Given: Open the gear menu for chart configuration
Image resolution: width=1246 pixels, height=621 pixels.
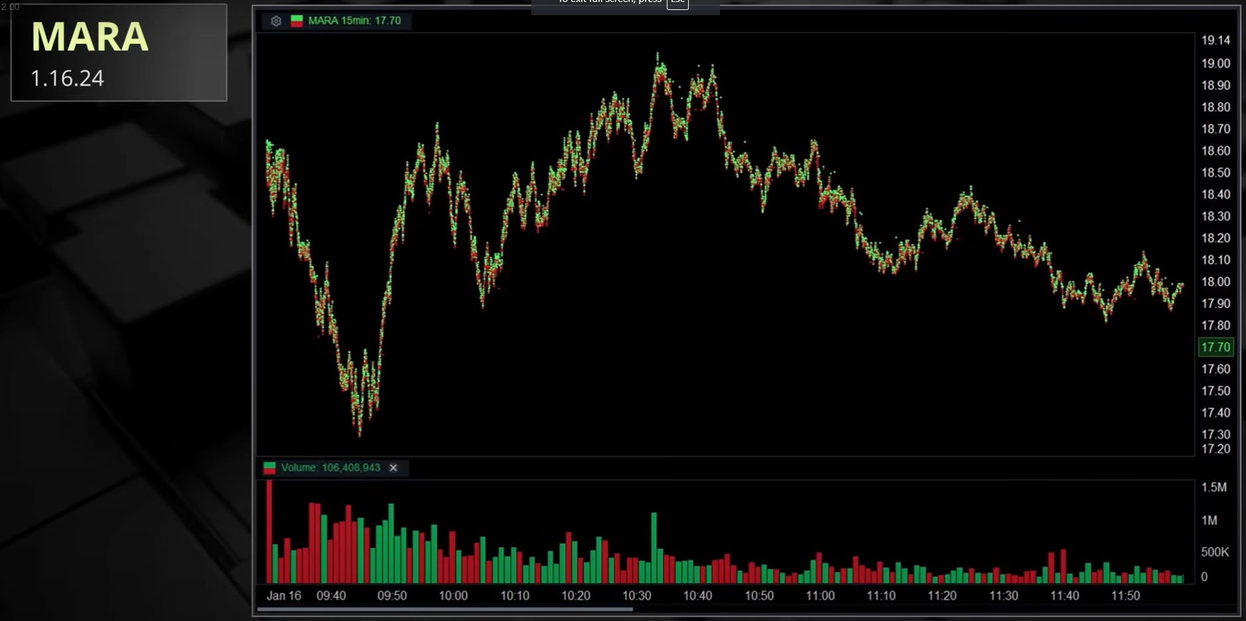Looking at the screenshot, I should 275,21.
